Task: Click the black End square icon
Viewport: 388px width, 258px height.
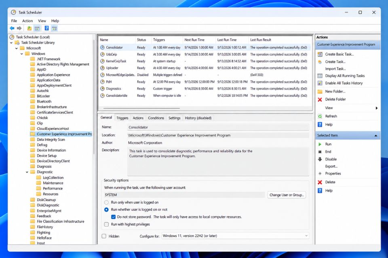Action: tap(320, 152)
